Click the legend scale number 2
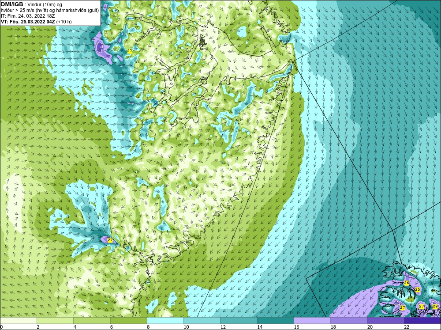 (38, 327)
